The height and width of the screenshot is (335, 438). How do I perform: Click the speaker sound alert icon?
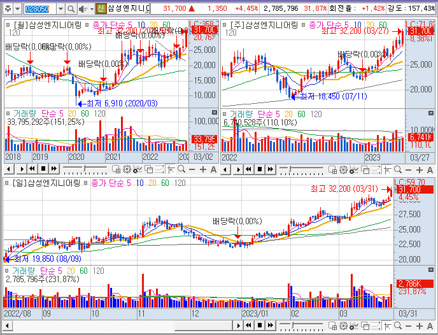coord(83,9)
